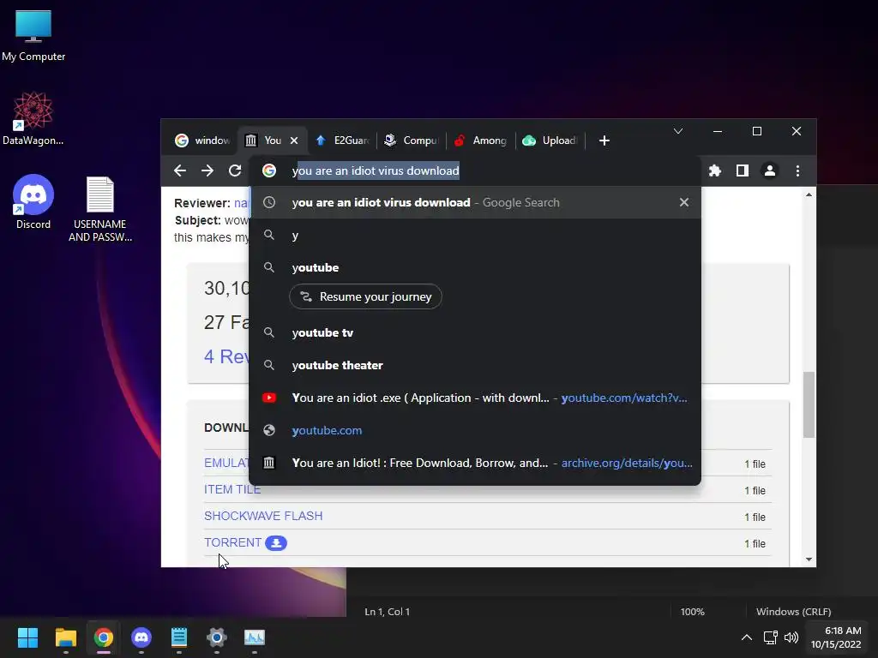Open the Windows Start button
Screen dimensions: 878x658
point(27,637)
